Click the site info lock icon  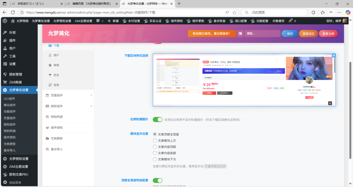point(22,13)
